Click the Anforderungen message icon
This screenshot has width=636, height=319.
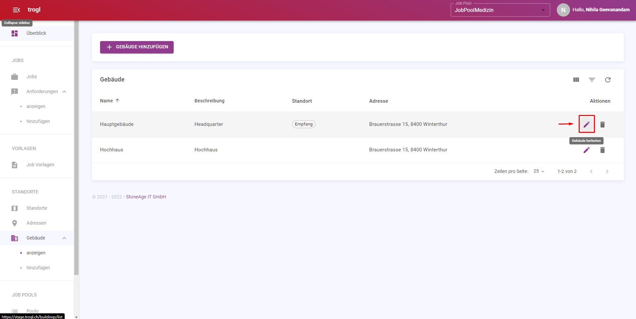[x=15, y=92]
